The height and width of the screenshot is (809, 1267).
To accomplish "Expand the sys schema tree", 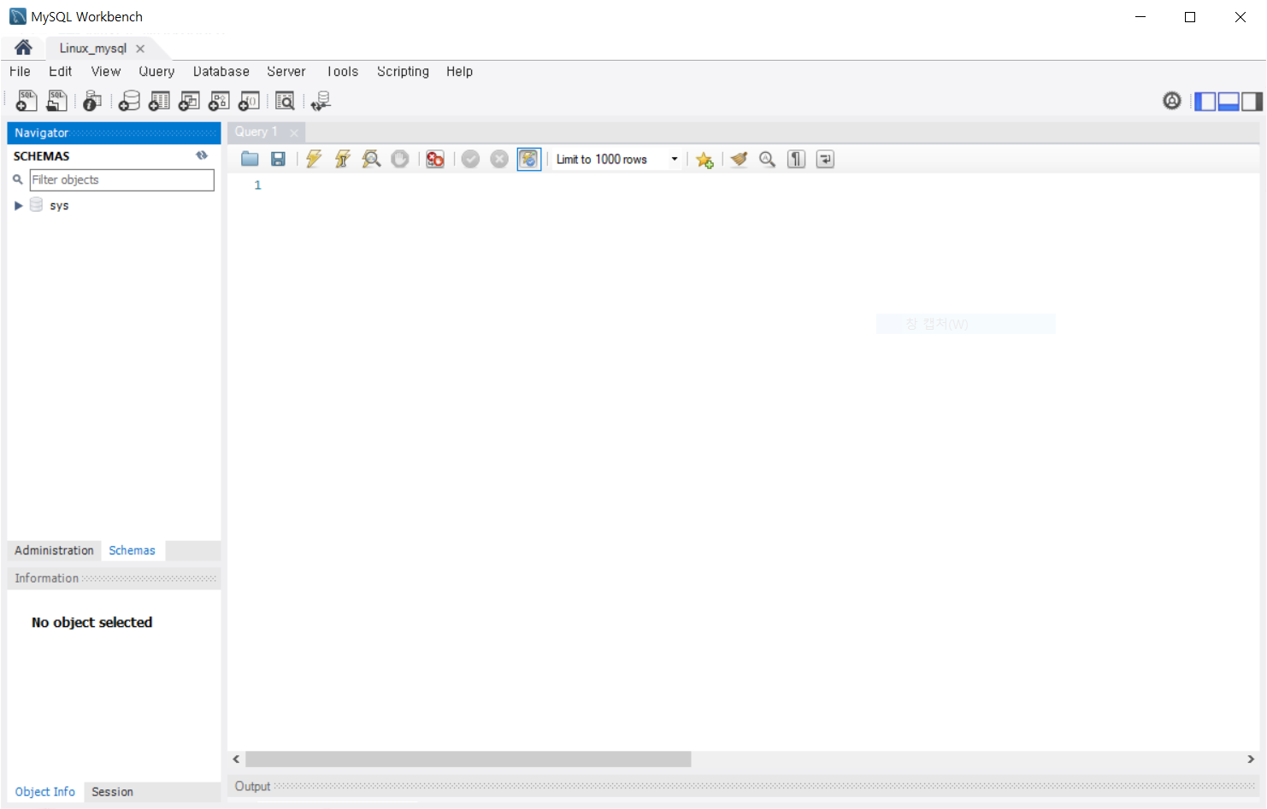I will (18, 206).
